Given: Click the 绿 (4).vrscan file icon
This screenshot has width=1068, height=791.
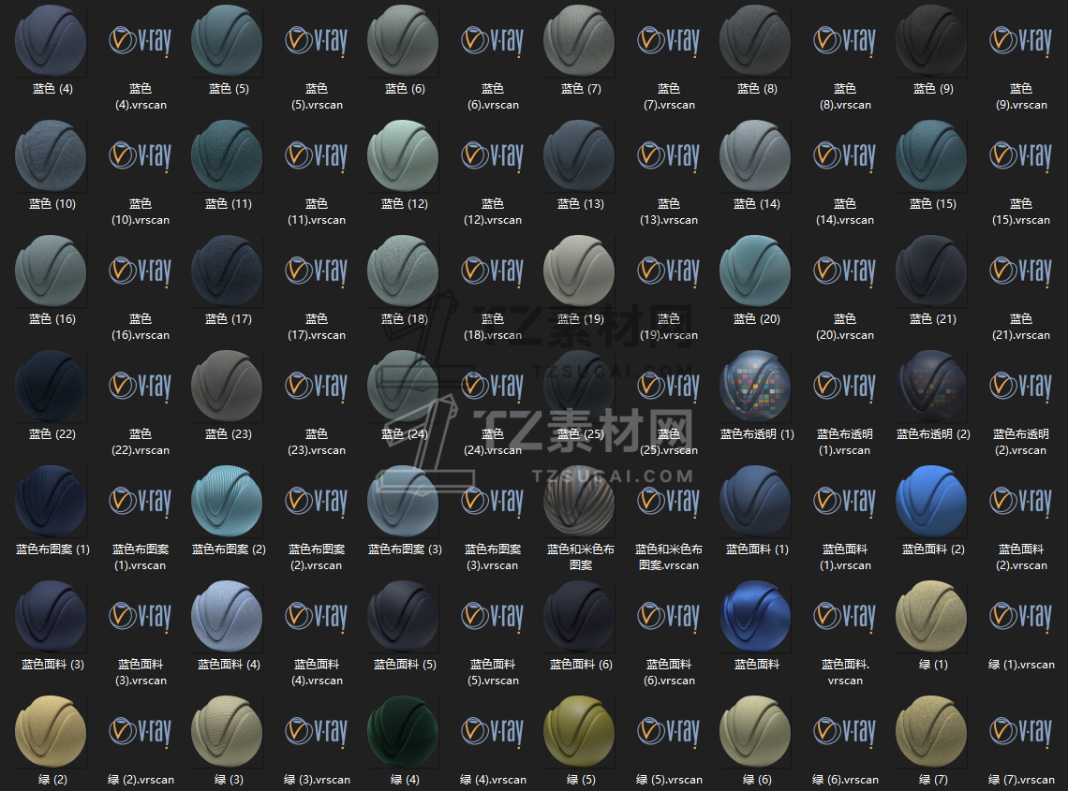Looking at the screenshot, I should (493, 731).
